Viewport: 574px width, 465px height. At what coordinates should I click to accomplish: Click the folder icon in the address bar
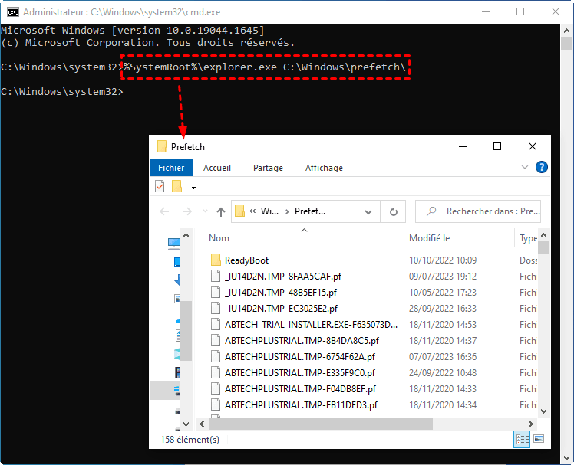[239, 211]
